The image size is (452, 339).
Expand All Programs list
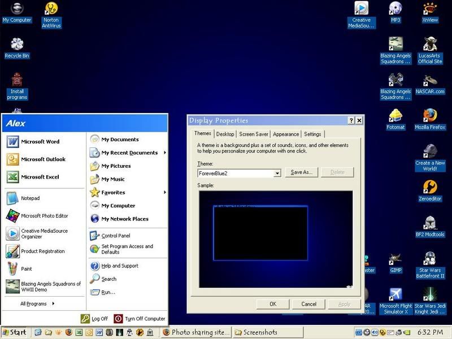click(x=37, y=303)
